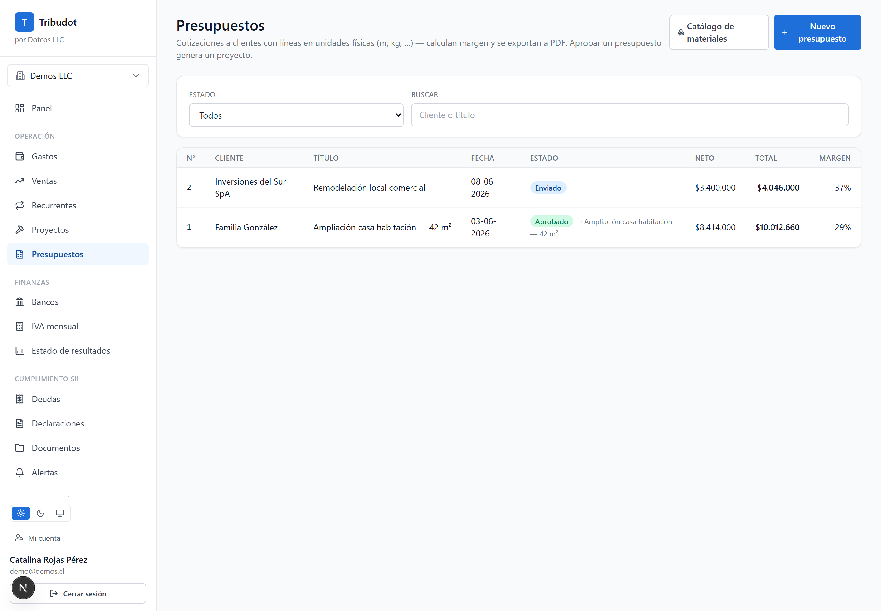Click the round N badge at bottom left
Viewport: 881px width, 611px height.
[x=23, y=588]
